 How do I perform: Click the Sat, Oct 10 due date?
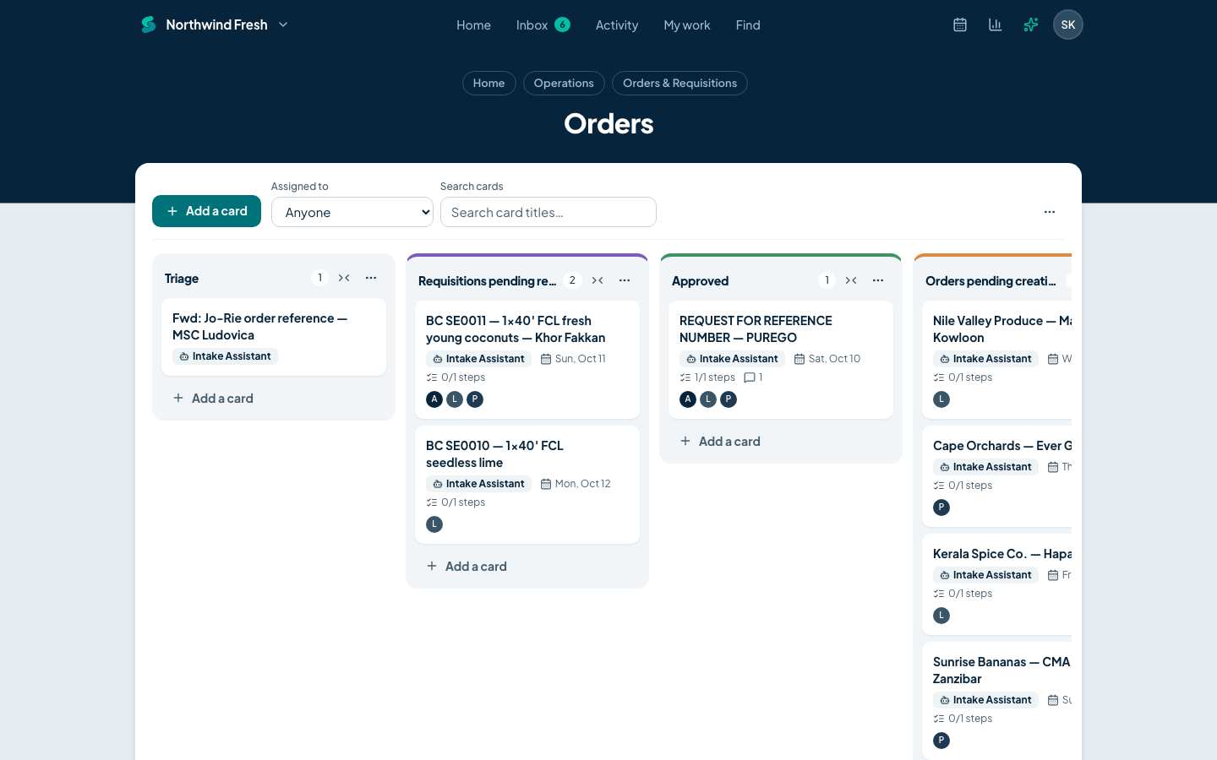point(827,359)
